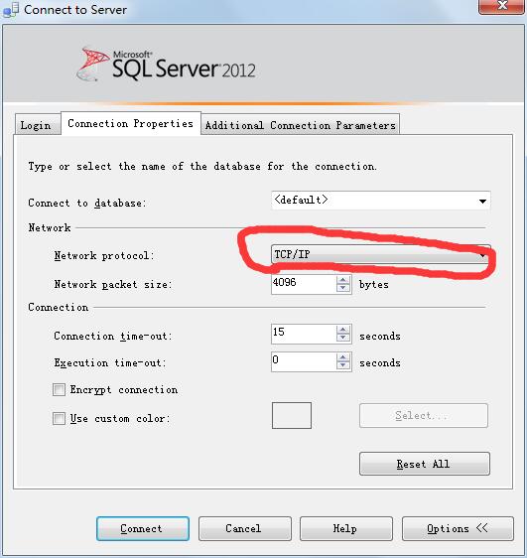The height and width of the screenshot is (558, 527).
Task: Click the Execution time-out value field
Action: [x=304, y=361]
